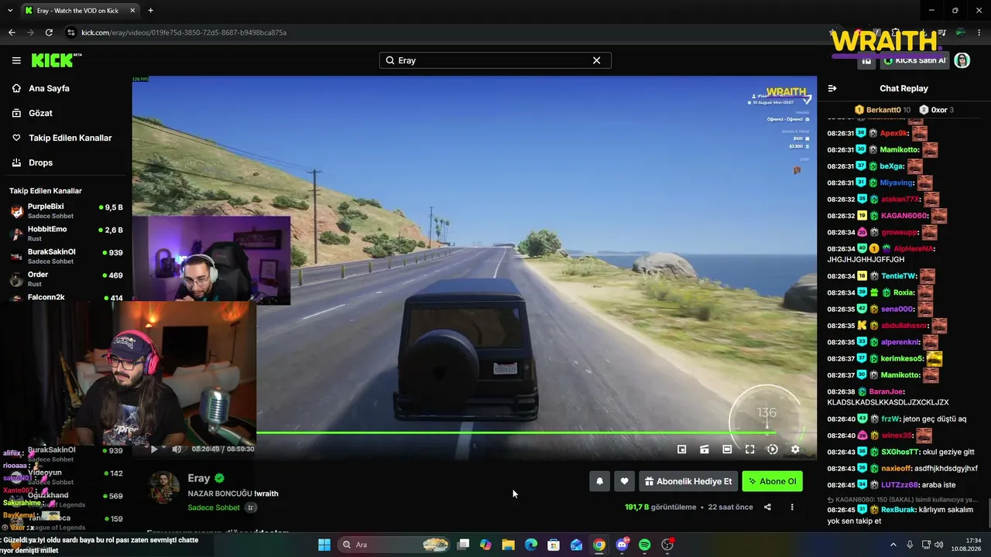Launch Copilot from taskbar
The image size is (991, 557).
click(x=485, y=545)
